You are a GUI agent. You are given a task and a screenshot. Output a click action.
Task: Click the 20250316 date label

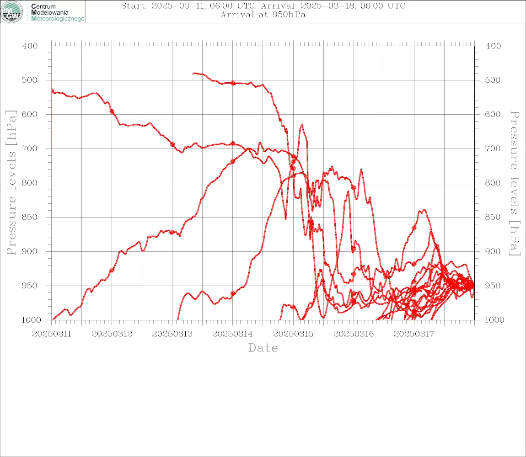tap(354, 334)
